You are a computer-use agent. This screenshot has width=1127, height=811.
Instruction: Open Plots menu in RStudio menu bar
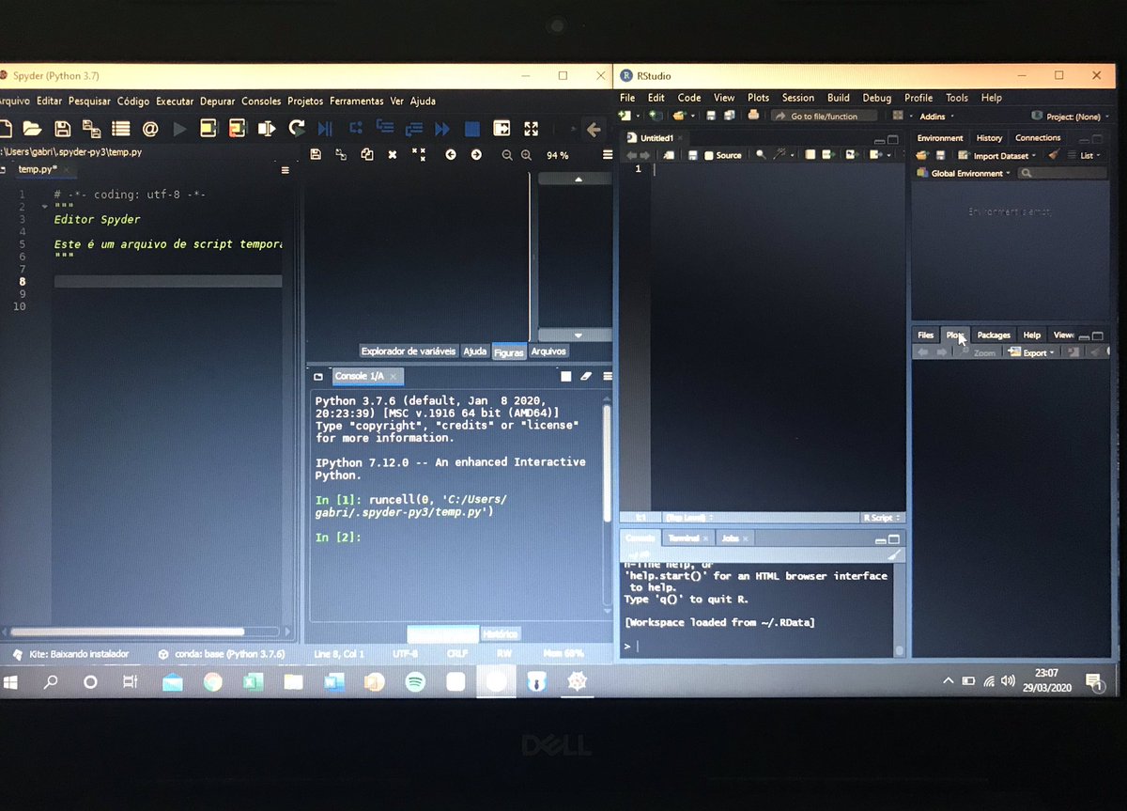(x=758, y=98)
